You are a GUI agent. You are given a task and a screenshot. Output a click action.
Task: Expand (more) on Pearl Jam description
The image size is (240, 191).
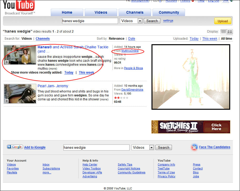104,99
